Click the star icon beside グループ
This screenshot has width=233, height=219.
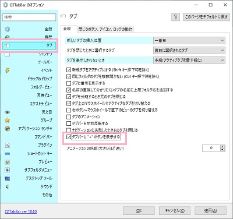7,121
